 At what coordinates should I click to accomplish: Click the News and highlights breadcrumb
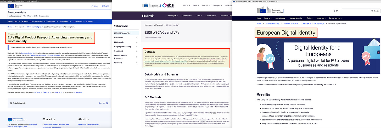(x=34, y=27)
